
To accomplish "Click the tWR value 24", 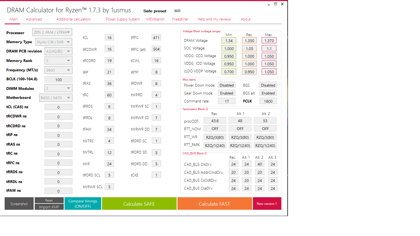I will [109, 164].
